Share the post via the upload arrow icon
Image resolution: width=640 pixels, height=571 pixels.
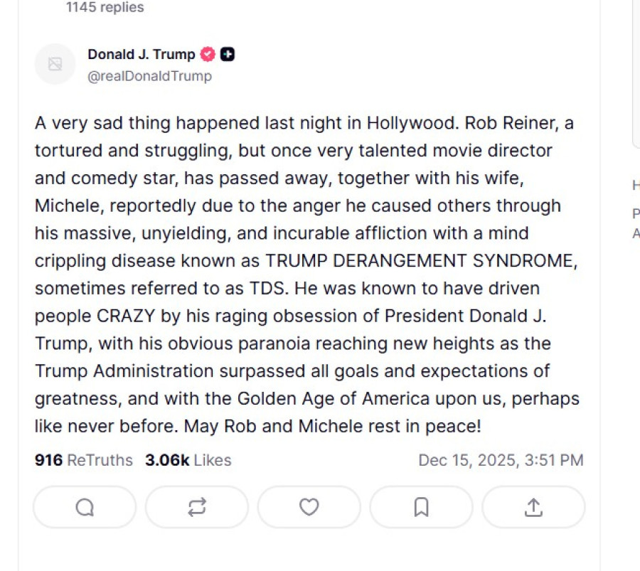click(533, 507)
